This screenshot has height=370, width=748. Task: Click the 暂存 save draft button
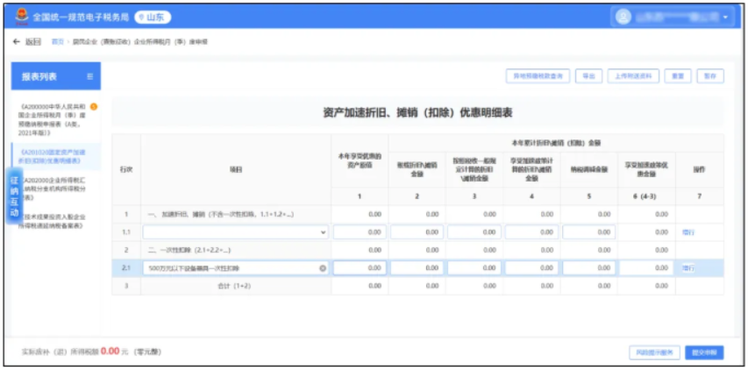click(x=710, y=76)
